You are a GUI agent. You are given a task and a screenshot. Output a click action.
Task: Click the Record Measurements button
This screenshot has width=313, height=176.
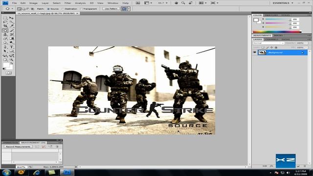(18, 147)
